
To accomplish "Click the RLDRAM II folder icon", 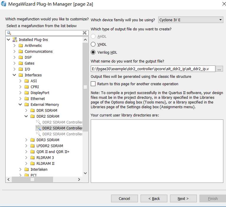I will click(32, 164).
